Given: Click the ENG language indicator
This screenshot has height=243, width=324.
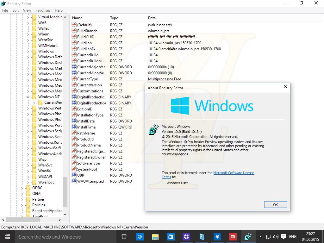Looking at the screenshot, I should [293, 237].
